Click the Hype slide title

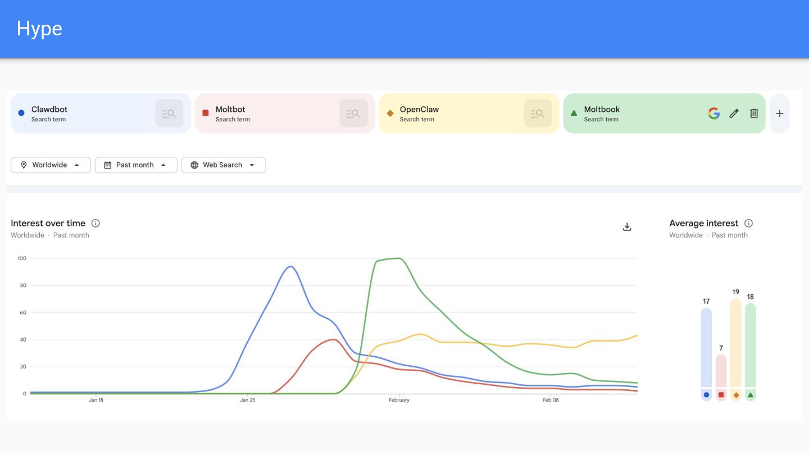pos(39,29)
